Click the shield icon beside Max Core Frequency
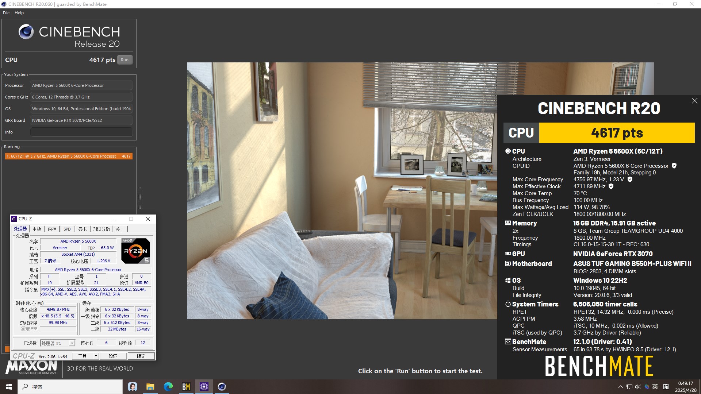 click(x=630, y=179)
